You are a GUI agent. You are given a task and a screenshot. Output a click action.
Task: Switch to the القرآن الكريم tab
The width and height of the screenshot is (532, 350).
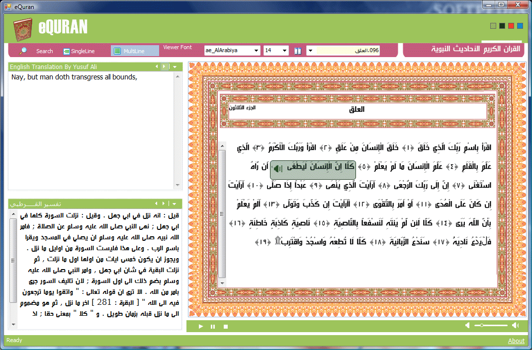[x=502, y=49]
